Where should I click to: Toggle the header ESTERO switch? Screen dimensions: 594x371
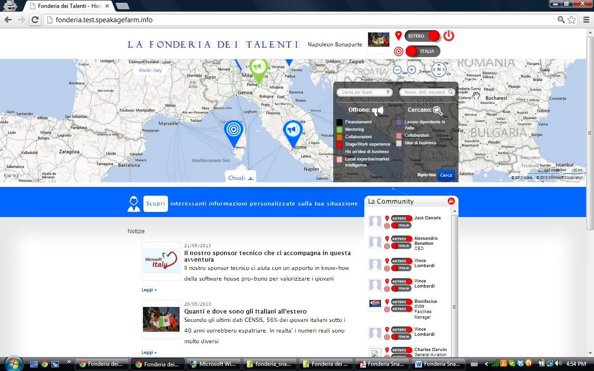(x=422, y=36)
